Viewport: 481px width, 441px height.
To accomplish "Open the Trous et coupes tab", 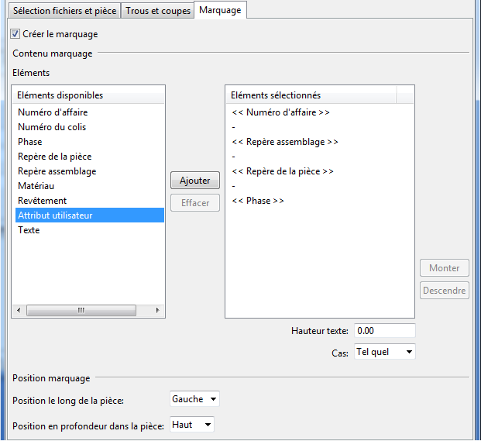I will point(158,11).
